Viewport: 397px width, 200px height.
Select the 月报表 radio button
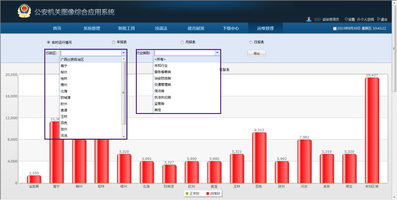182,42
